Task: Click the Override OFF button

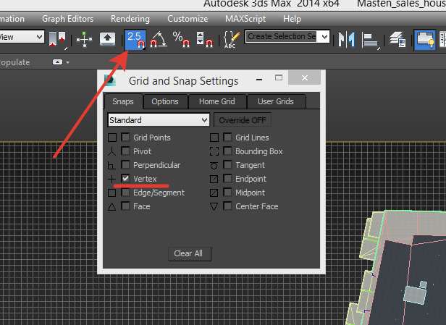Action: coord(243,120)
